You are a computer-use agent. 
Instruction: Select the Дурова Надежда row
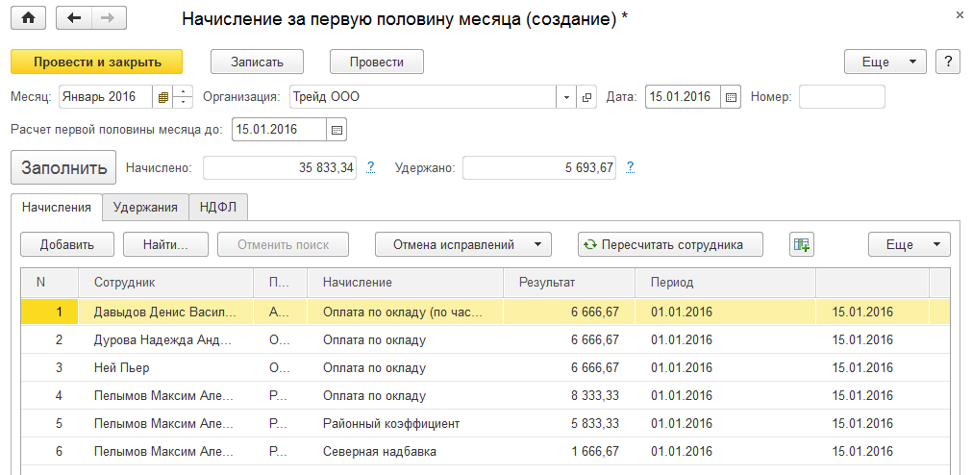tap(163, 339)
